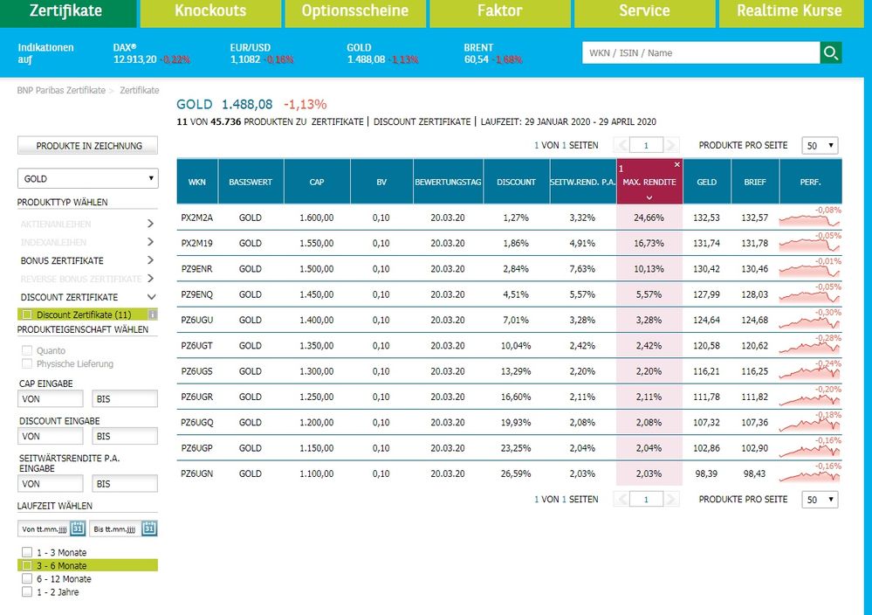The height and width of the screenshot is (615, 872).
Task: Click the WKN / ISIN / Name search field
Action: click(x=701, y=53)
